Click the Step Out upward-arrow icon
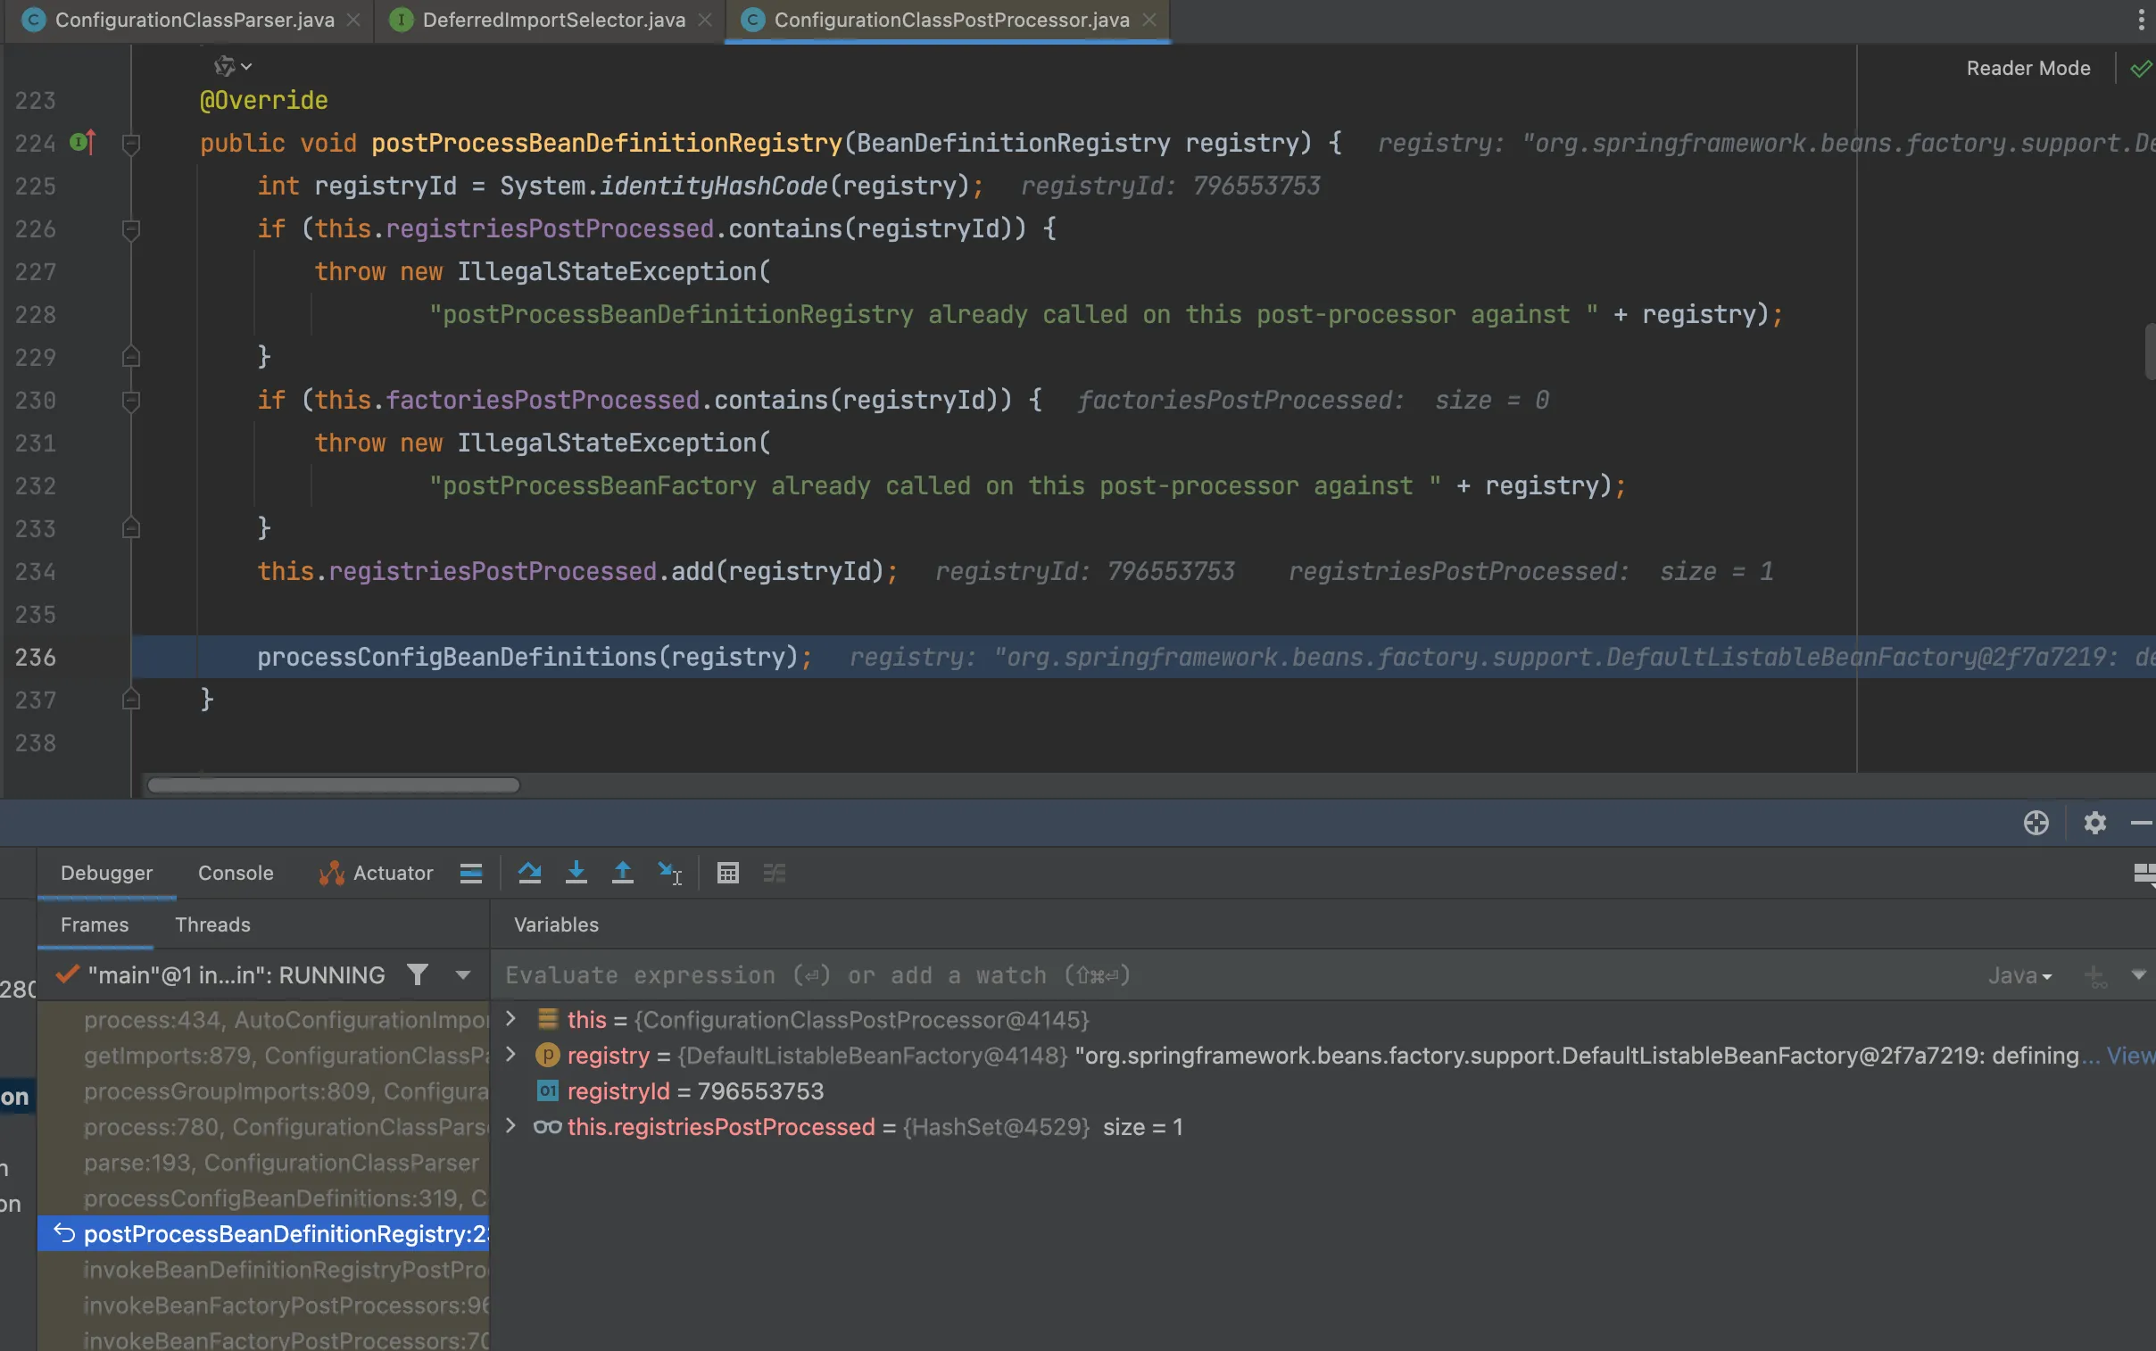 [x=623, y=873]
